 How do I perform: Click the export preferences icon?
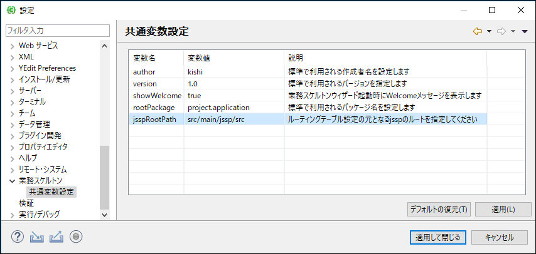coord(56,236)
